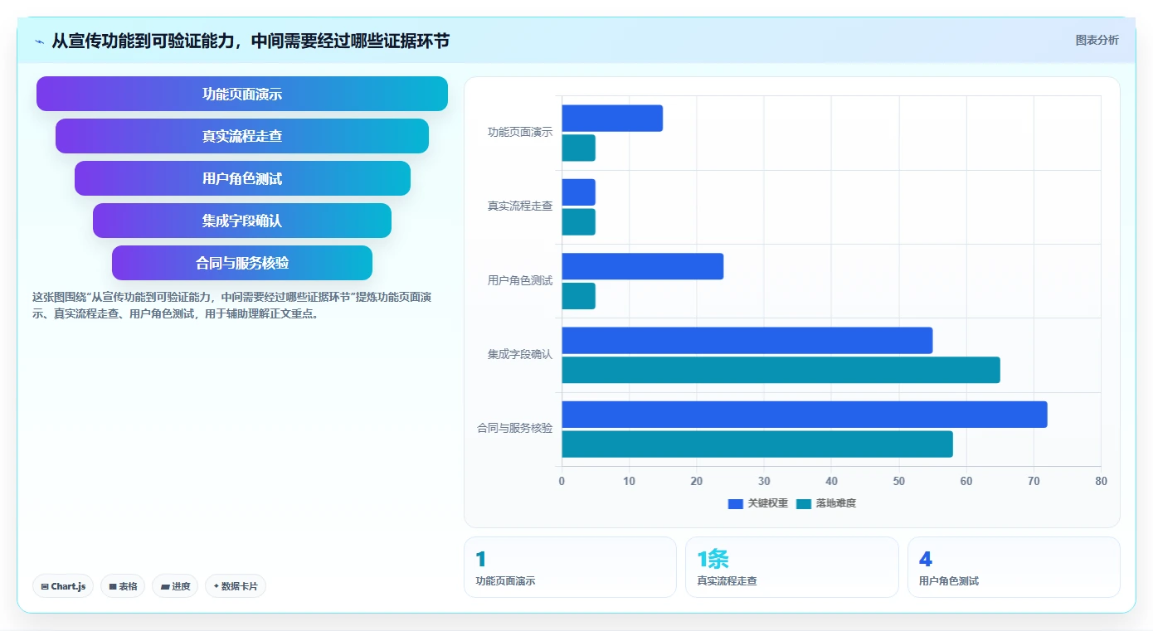The height and width of the screenshot is (631, 1153).
Task: Click the lightning icon beside the title
Action: click(39, 41)
